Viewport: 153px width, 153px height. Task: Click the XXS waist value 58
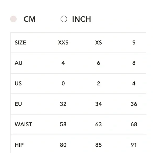(x=63, y=125)
